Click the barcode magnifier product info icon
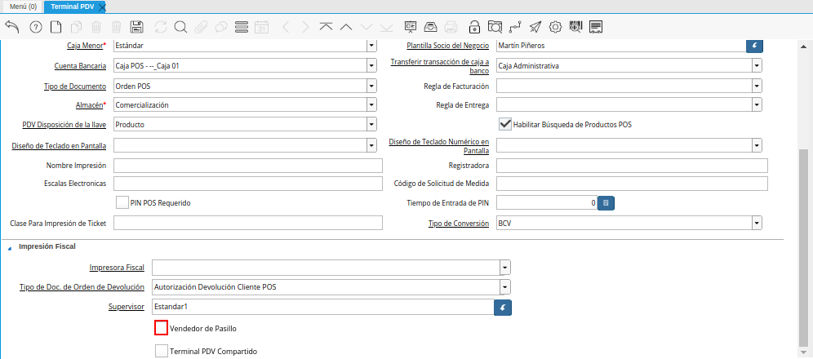 coord(575,27)
